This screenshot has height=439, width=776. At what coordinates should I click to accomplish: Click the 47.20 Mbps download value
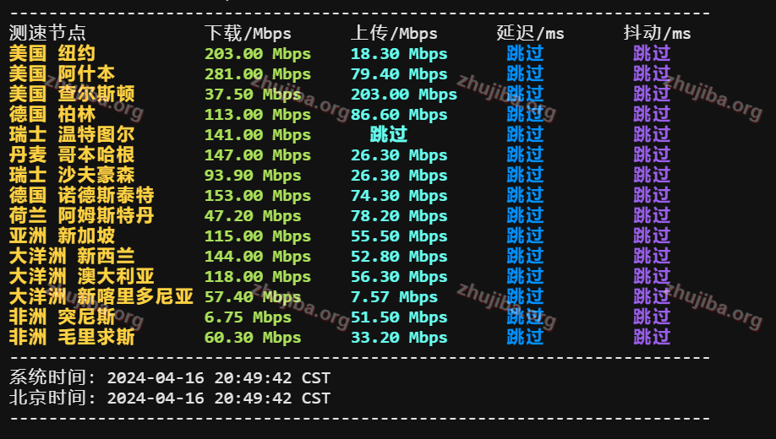tap(253, 215)
